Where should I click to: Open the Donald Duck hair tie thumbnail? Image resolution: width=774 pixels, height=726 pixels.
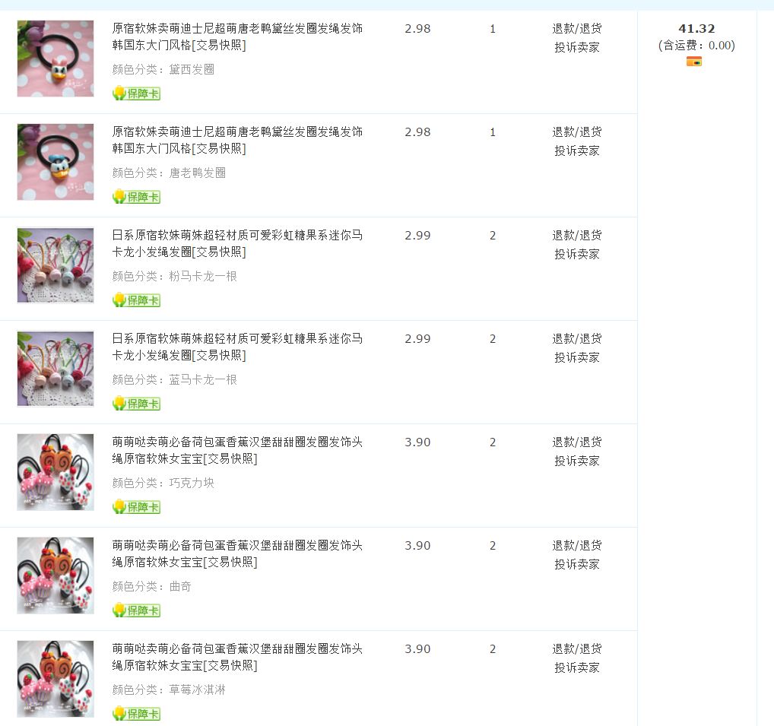pos(56,162)
